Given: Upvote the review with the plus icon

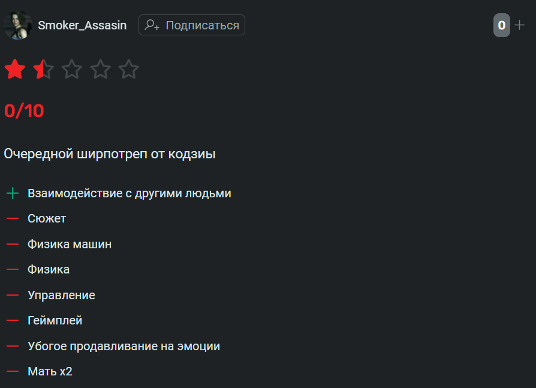Looking at the screenshot, I should tap(520, 25).
